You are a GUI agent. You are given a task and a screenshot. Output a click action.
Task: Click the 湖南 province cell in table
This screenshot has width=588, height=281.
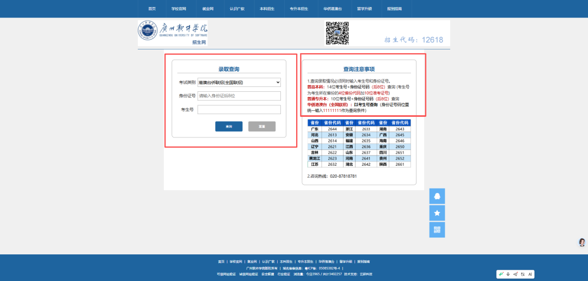click(383, 129)
